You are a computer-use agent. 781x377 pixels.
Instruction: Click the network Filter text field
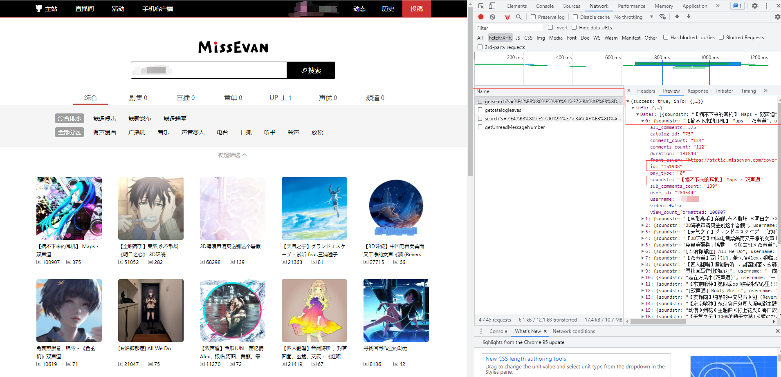pyautogui.click(x=509, y=28)
